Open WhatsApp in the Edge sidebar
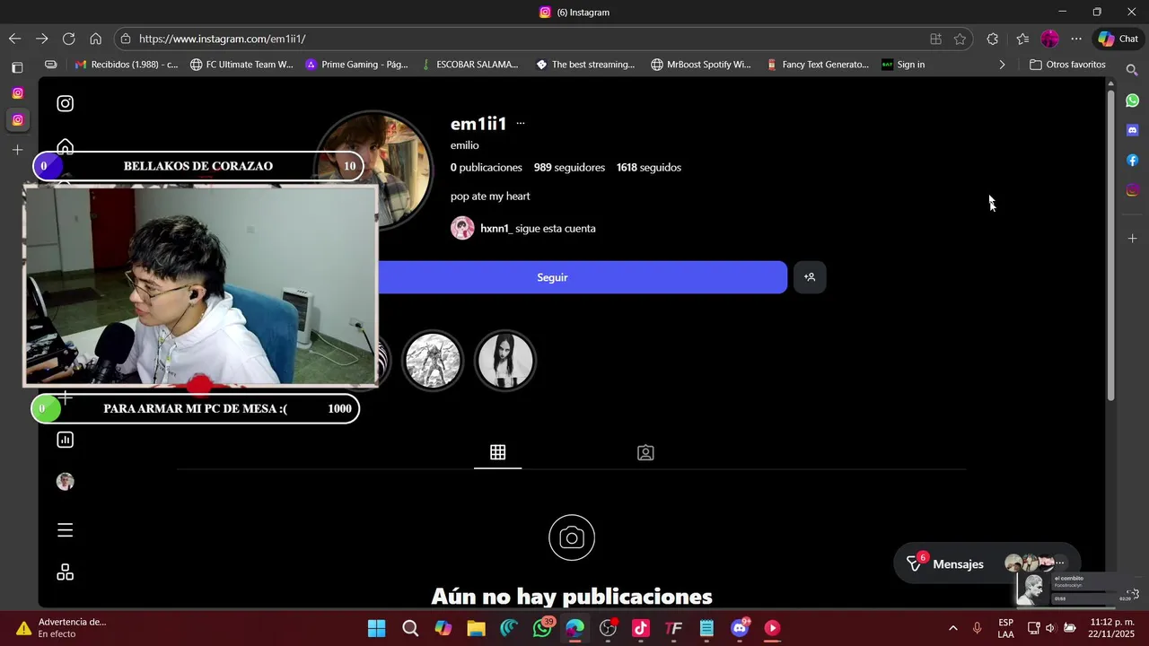1149x646 pixels. pos(1133,100)
